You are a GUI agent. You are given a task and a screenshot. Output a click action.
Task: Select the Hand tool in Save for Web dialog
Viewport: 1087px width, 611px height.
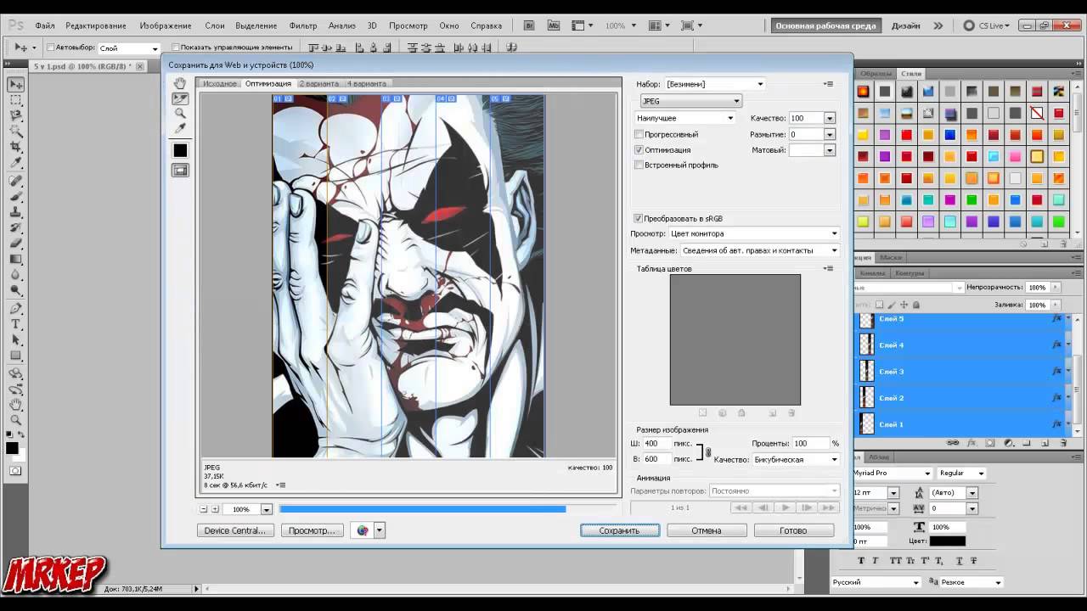point(180,83)
